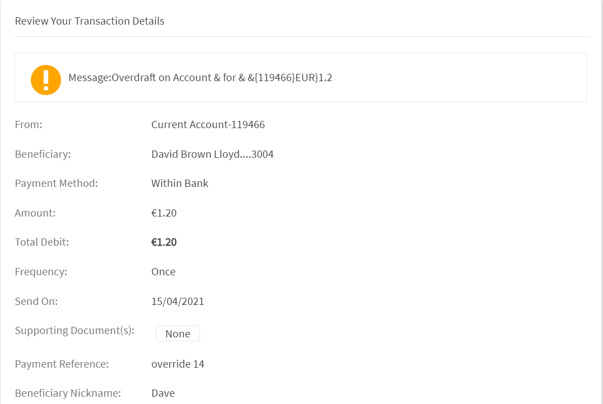Click the Frequency value Once
Viewport: 603px width, 404px height.
(163, 272)
